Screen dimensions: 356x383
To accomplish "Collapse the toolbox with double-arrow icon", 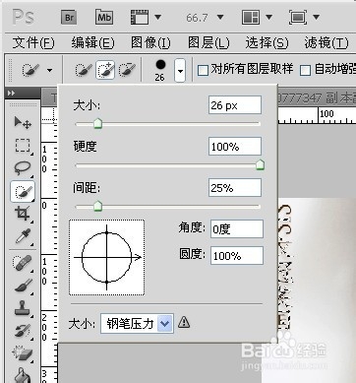I will coord(11,94).
